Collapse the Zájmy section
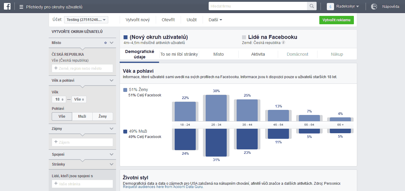 click(x=112, y=129)
